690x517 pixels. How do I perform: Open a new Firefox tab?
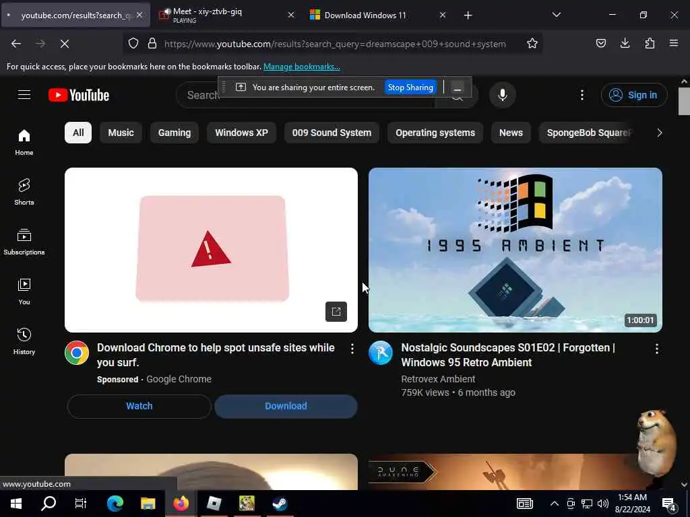coord(468,15)
